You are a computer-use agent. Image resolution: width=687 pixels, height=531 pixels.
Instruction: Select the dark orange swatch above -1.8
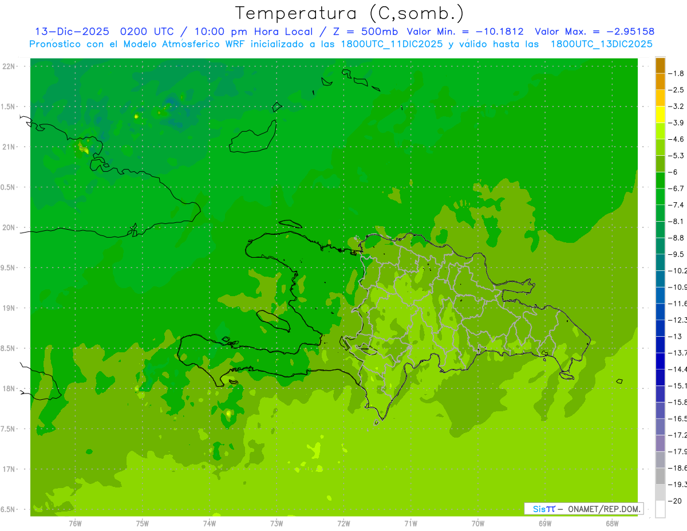(x=660, y=65)
